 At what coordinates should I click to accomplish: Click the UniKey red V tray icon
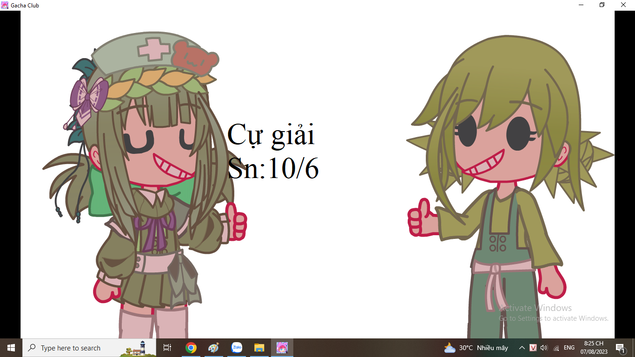coord(533,348)
